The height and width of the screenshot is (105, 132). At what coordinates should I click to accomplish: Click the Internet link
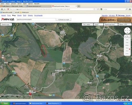(4, 16)
